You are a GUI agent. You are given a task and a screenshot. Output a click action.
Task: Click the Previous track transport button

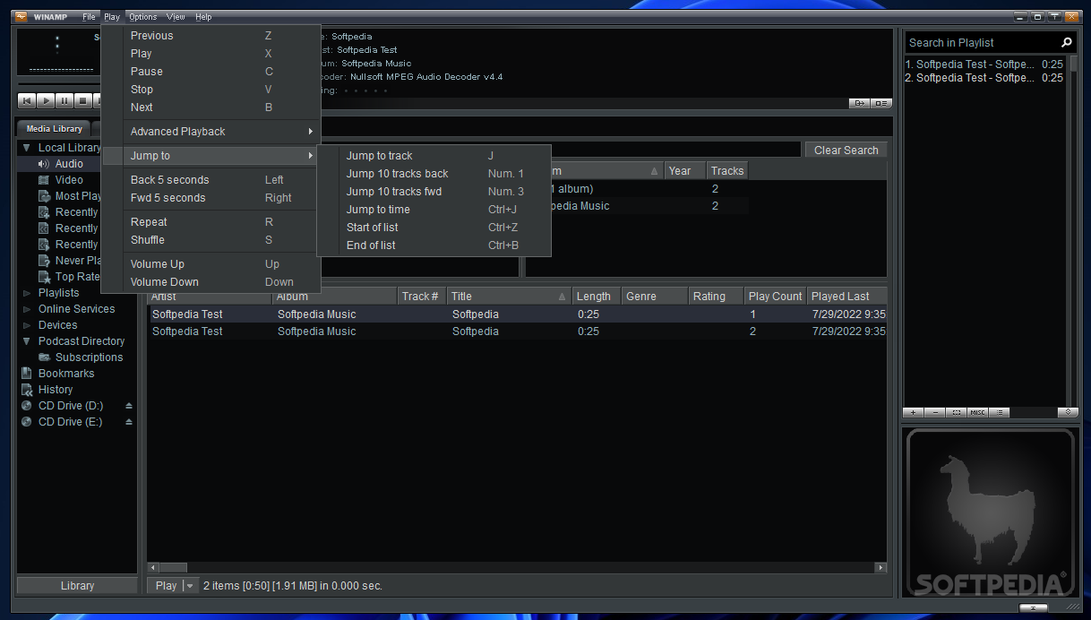(x=27, y=101)
